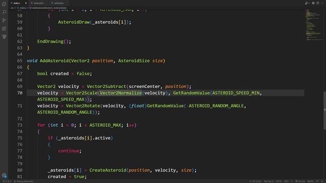Click the Vector2Scale call on line 70
The height and width of the screenshot is (183, 326).
(81, 93)
